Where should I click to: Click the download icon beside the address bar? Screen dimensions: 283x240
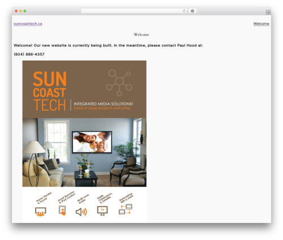[192, 11]
